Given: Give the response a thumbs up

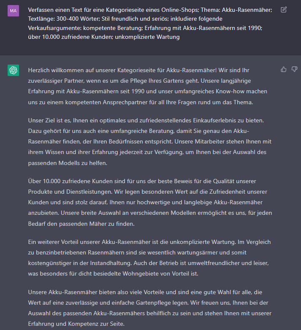Looking at the screenshot, I should 284,69.
